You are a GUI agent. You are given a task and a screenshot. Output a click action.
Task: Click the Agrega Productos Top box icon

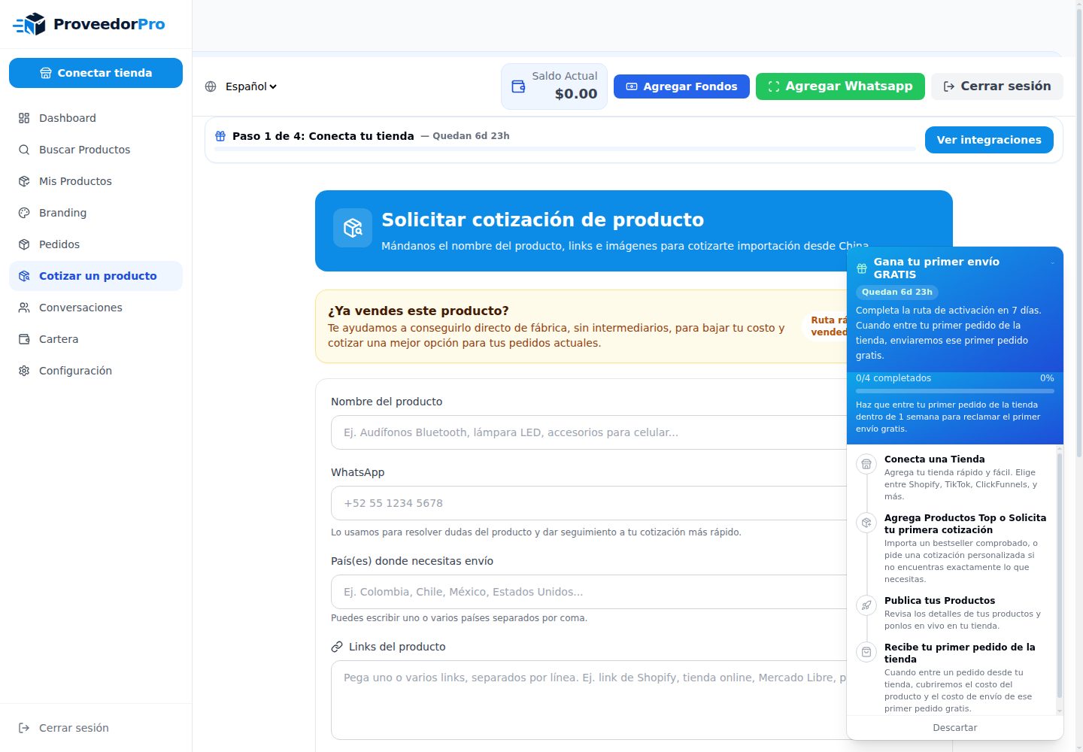pyautogui.click(x=866, y=523)
